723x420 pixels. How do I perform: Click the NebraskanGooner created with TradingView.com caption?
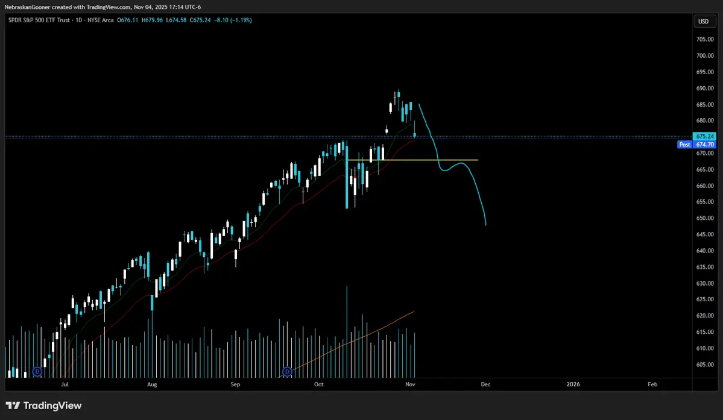(x=68, y=7)
